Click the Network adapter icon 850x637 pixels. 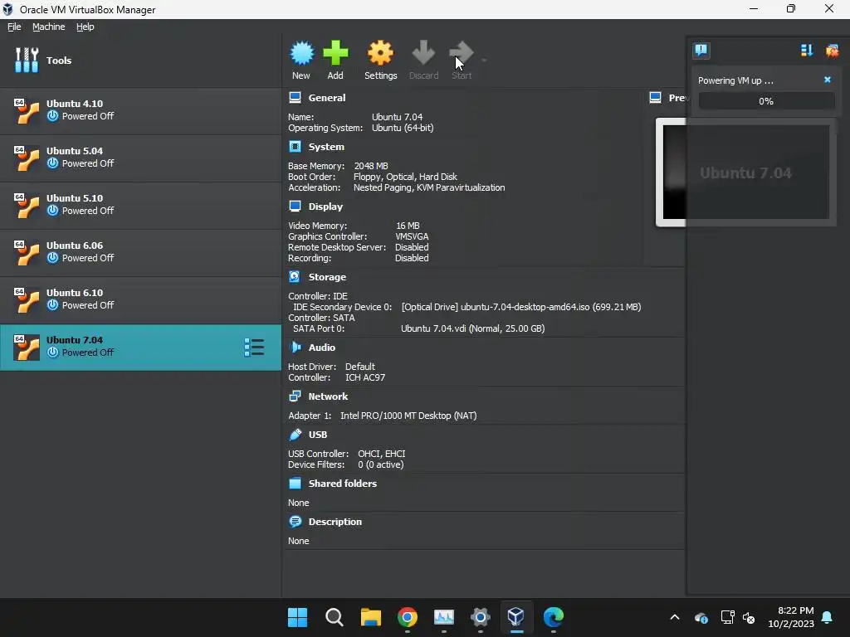click(295, 396)
